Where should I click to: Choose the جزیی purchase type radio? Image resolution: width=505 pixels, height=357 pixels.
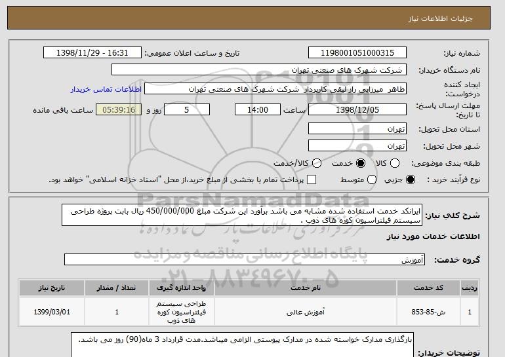point(411,179)
